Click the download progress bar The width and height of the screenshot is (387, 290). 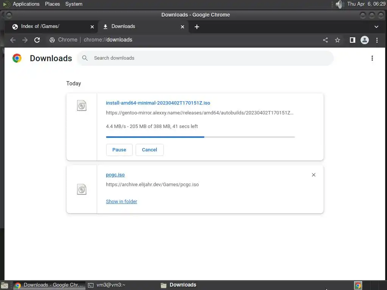[200, 137]
